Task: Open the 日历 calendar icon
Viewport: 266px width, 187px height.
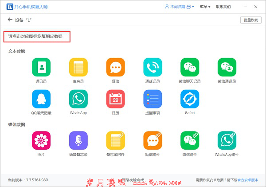Action: click(116, 99)
